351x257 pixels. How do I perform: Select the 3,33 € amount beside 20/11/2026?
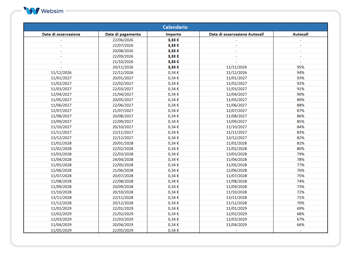pos(173,67)
